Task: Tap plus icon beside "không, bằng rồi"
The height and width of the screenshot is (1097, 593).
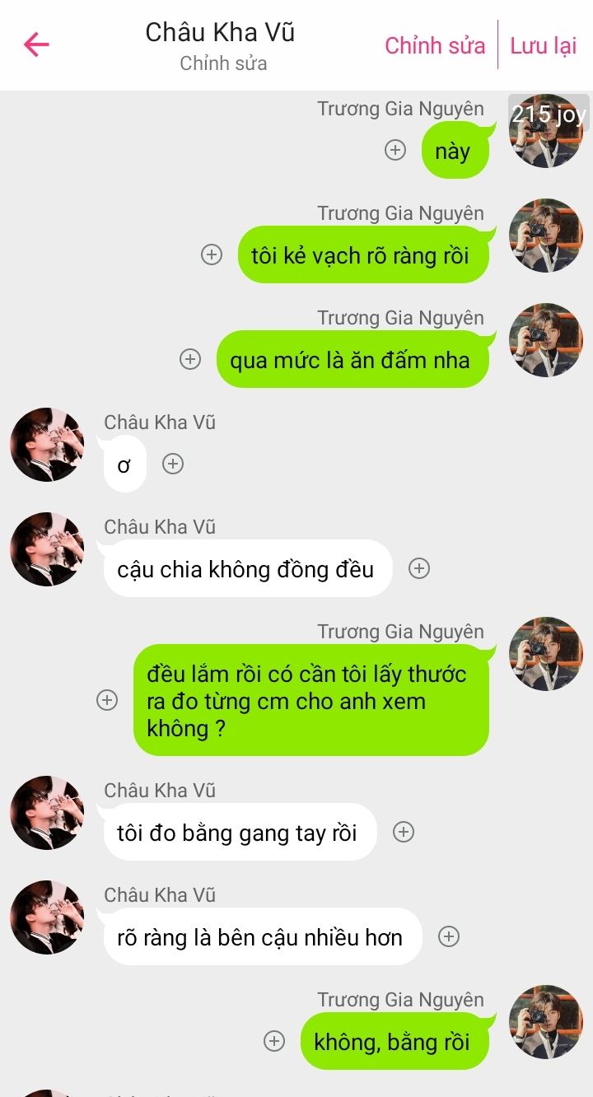Action: point(274,1041)
